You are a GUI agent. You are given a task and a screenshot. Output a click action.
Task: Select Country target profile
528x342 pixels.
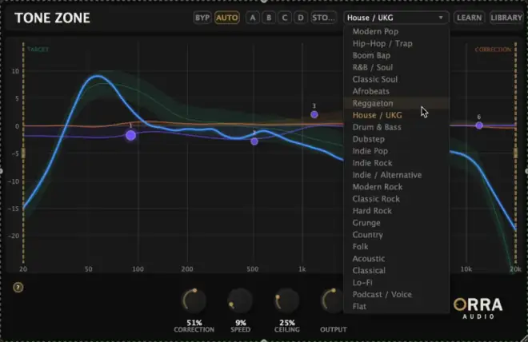(x=396, y=234)
